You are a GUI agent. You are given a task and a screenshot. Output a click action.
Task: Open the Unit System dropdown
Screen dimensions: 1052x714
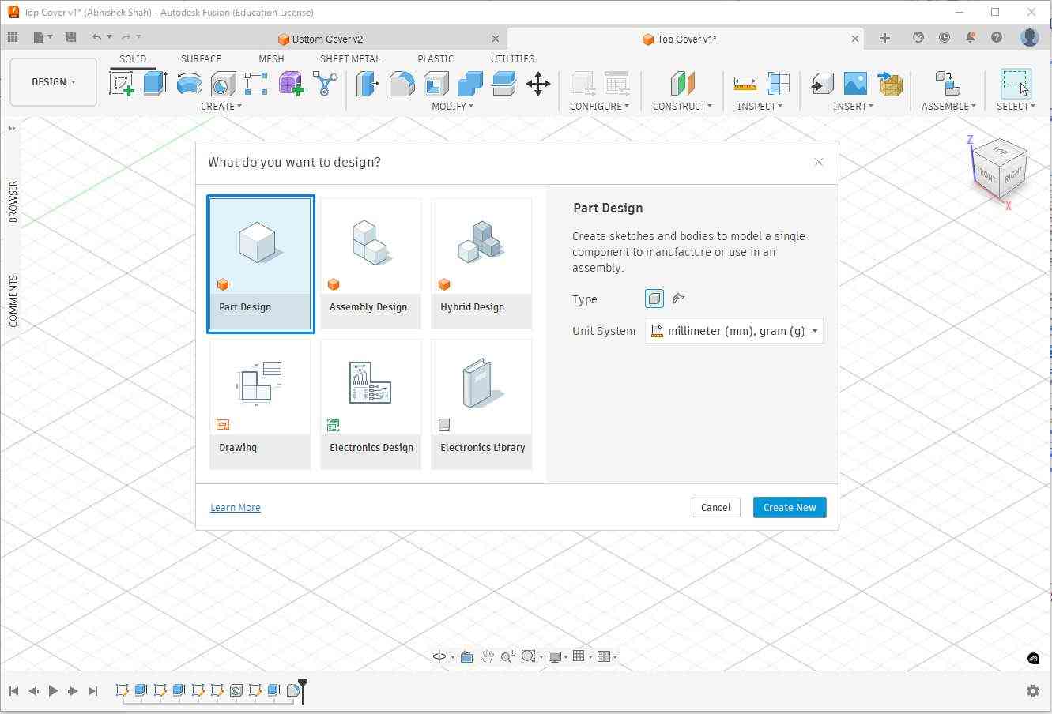[734, 331]
